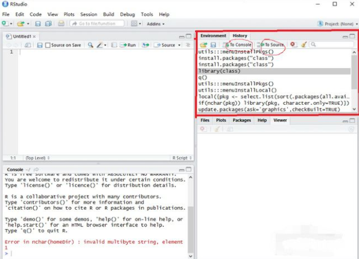Open the R Script file type selector
Image resolution: width=359 pixels, height=259 pixels.
182,158
